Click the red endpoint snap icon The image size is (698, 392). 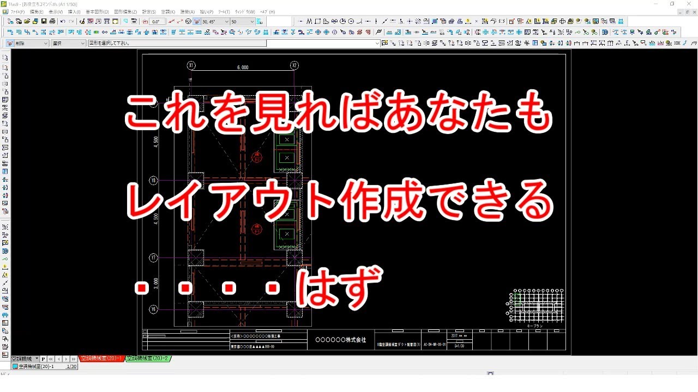coord(171,21)
